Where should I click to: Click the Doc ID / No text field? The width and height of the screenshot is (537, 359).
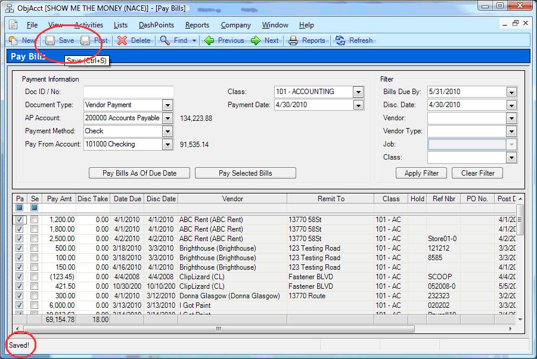(128, 92)
